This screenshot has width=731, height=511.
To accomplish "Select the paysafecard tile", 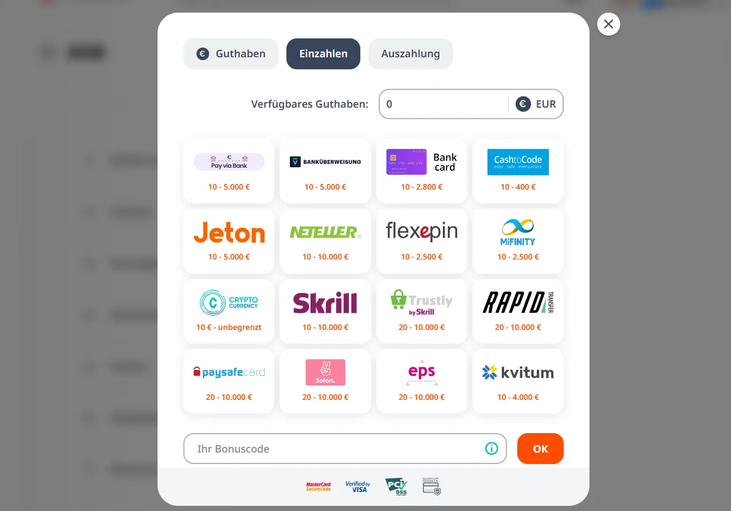I will [x=229, y=381].
